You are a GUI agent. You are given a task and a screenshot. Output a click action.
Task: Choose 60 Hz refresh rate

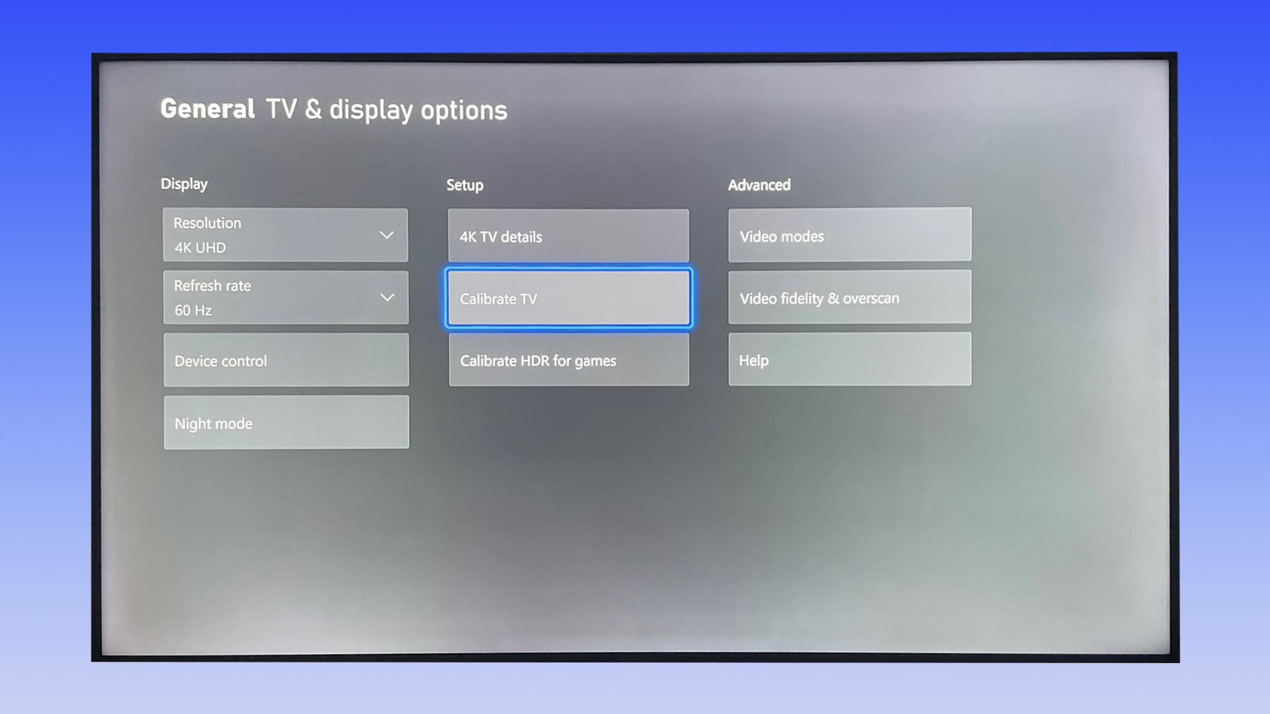click(x=285, y=297)
